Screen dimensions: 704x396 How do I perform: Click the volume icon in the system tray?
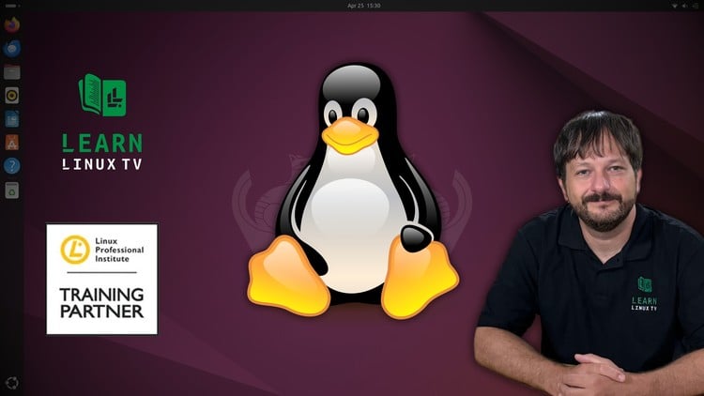pyautogui.click(x=684, y=6)
